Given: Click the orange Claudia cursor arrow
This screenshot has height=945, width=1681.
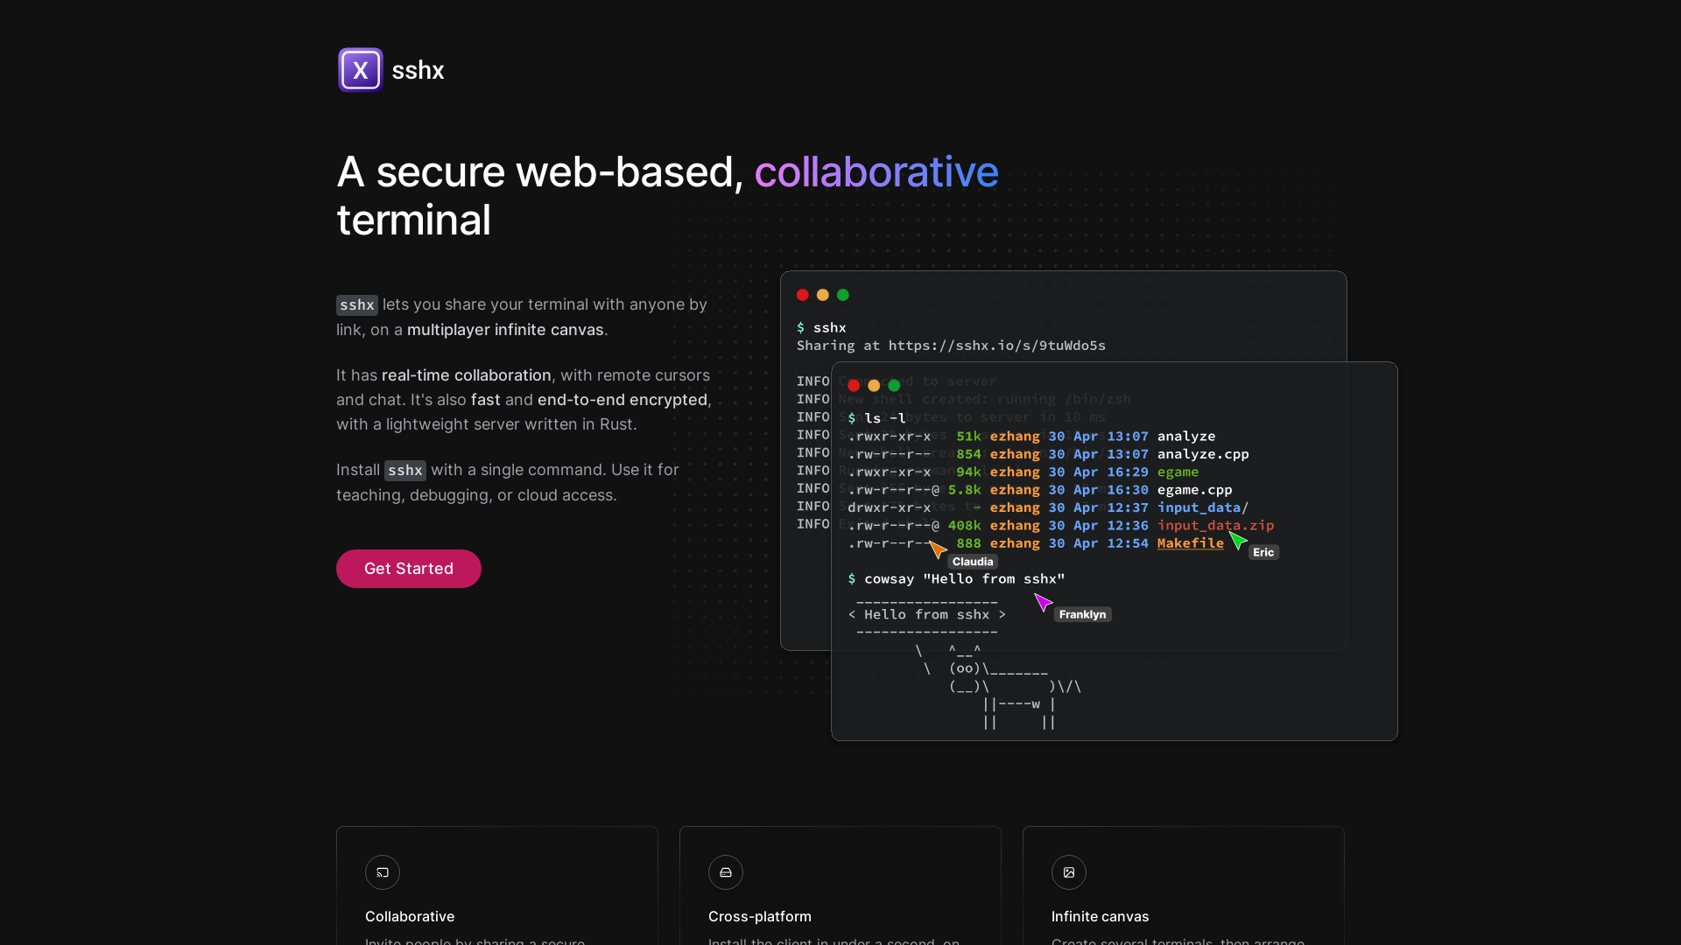Looking at the screenshot, I should (x=938, y=549).
